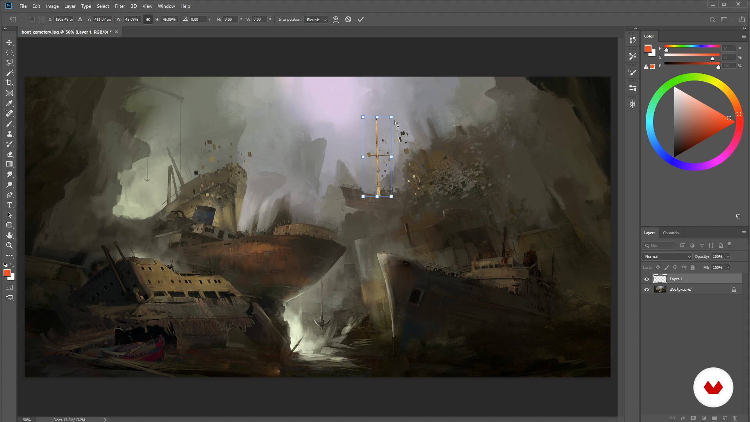Click the search icon in options bar

(x=712, y=20)
